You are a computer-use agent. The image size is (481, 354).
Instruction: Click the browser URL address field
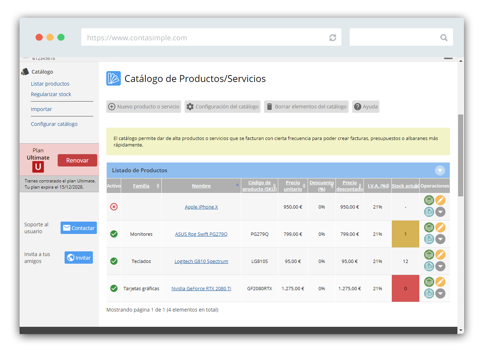point(211,37)
